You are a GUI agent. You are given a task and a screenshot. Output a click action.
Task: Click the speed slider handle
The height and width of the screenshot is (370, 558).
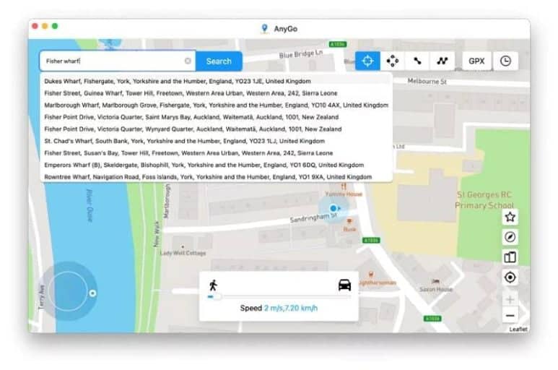216,296
